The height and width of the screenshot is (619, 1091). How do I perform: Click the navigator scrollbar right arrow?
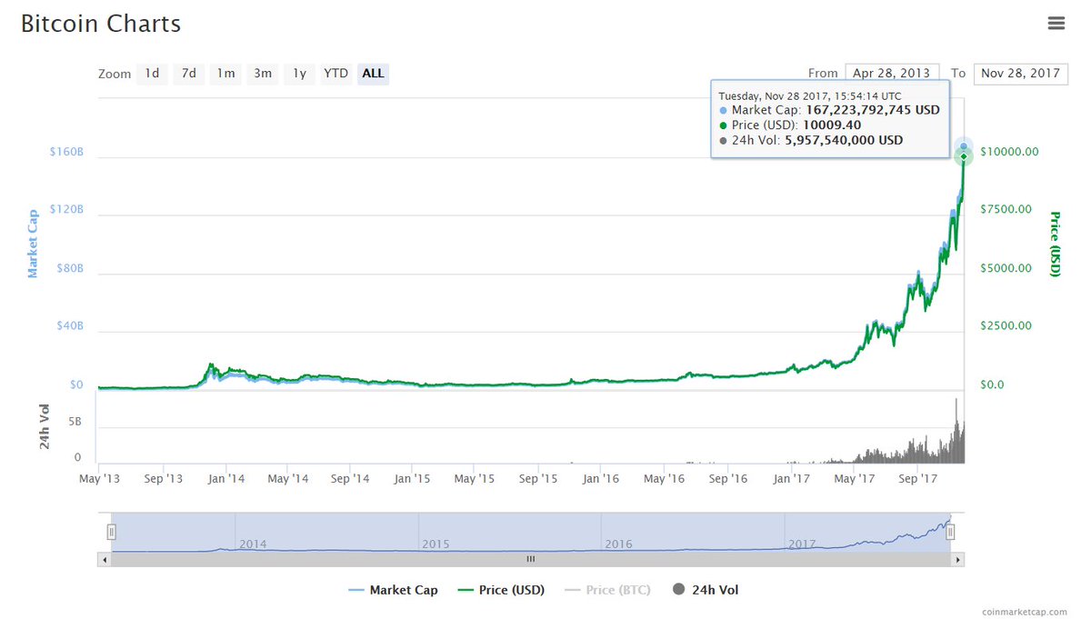tap(958, 560)
